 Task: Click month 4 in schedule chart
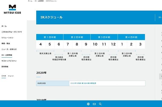tap(40, 44)
